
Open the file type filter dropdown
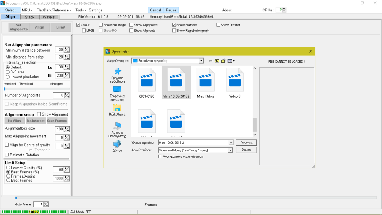230,150
